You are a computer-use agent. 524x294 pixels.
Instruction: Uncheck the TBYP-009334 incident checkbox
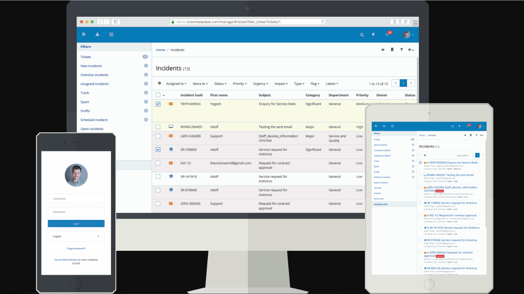click(x=158, y=104)
